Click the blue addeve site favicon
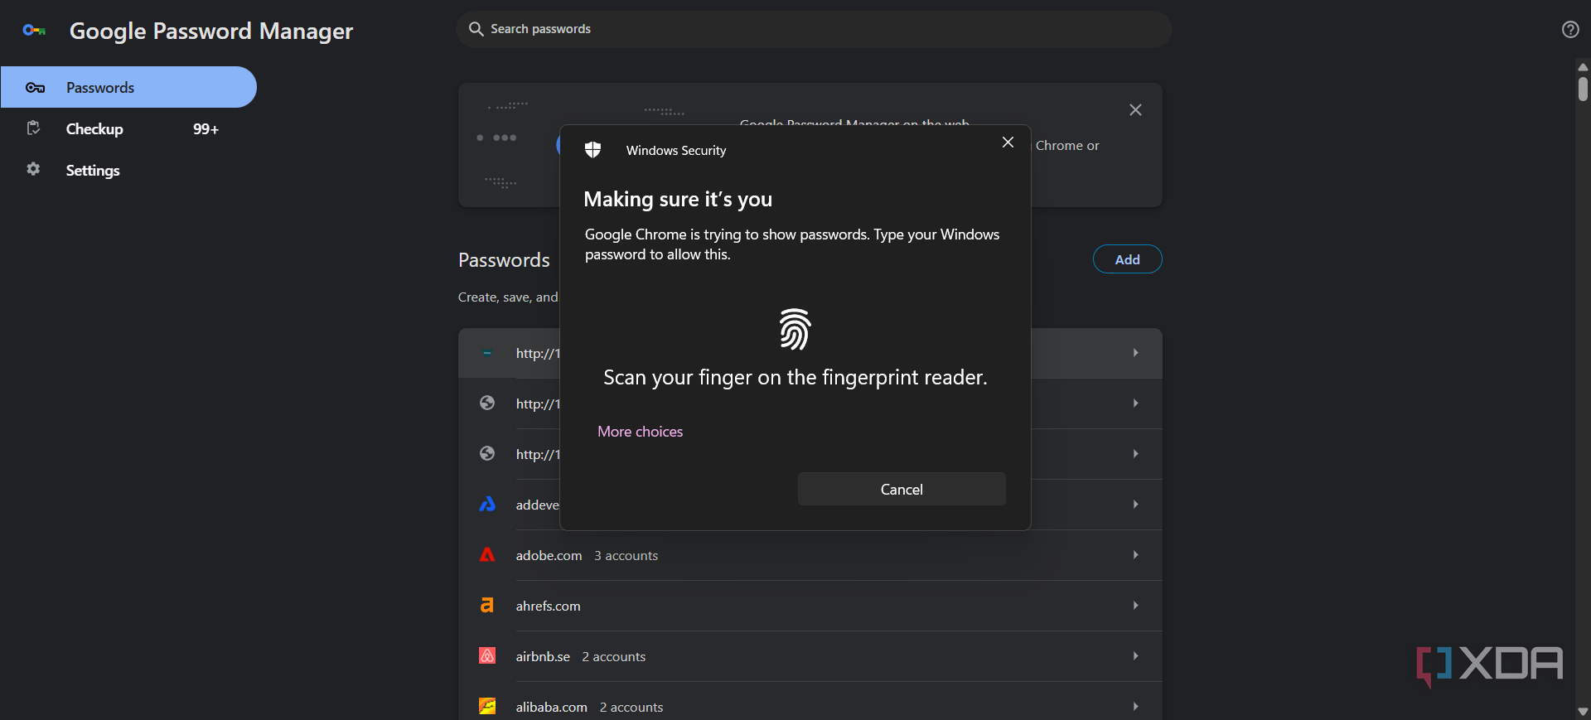 487,505
